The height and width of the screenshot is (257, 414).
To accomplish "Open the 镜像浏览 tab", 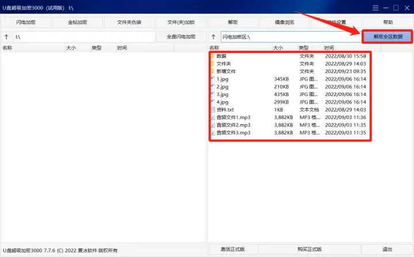I will point(285,22).
